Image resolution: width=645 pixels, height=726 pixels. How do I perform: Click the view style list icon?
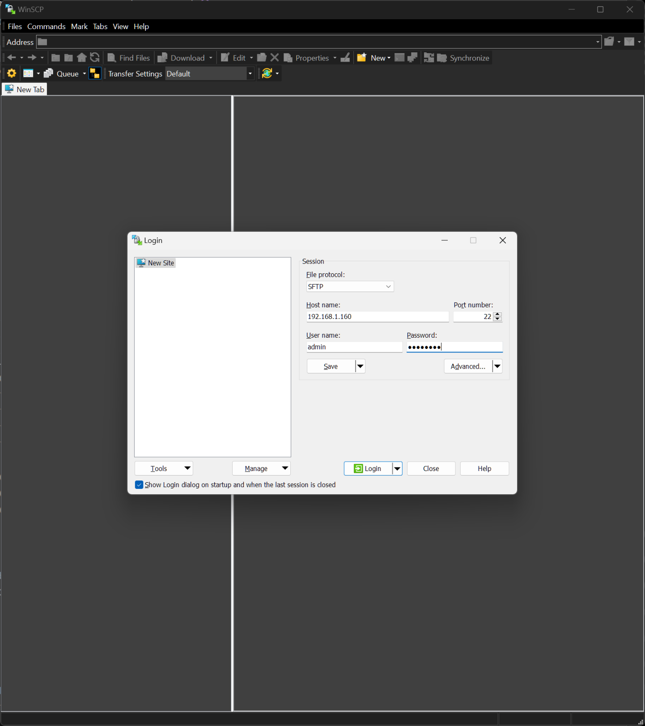pos(28,73)
